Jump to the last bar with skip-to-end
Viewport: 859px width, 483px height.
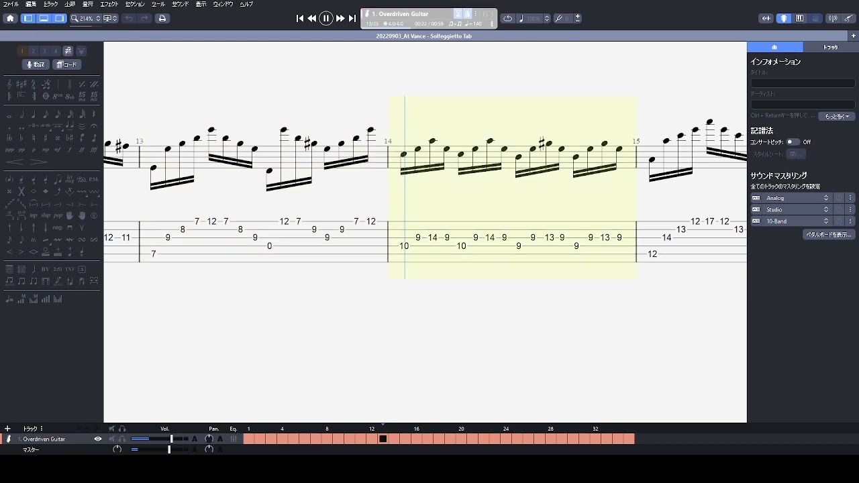(352, 18)
